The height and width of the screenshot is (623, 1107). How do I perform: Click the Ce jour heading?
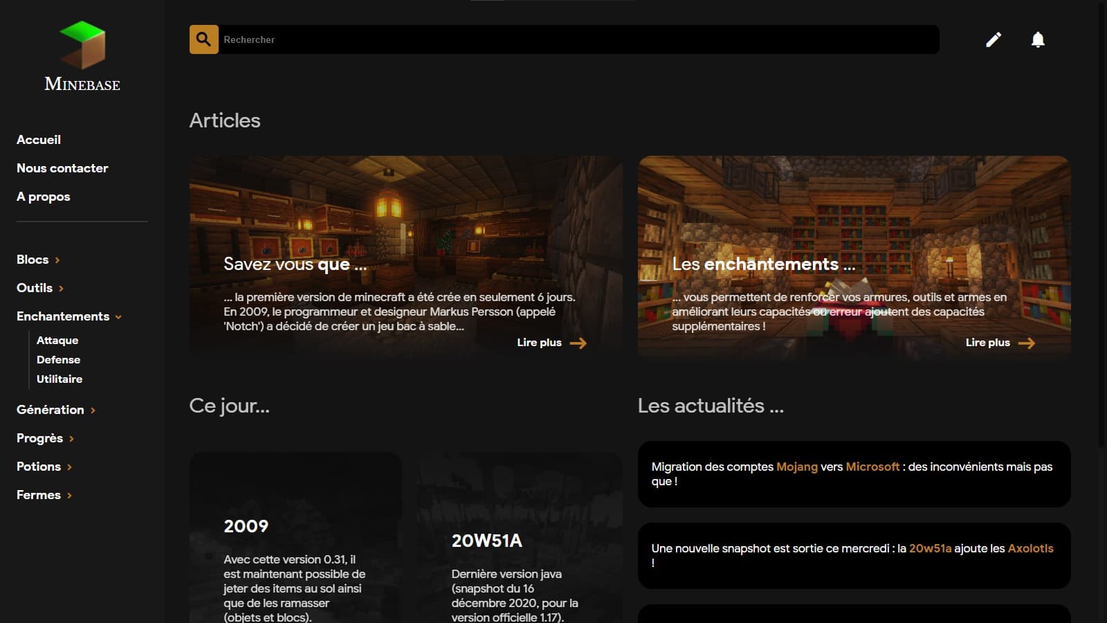(x=229, y=406)
